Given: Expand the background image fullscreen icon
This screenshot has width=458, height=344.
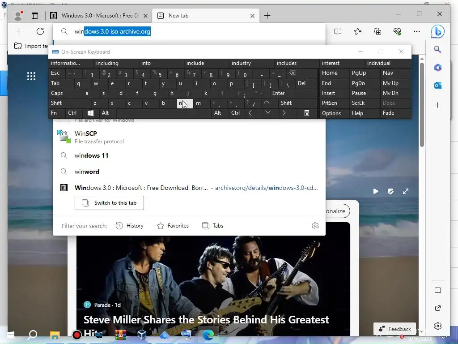Looking at the screenshot, I should click(x=405, y=191).
